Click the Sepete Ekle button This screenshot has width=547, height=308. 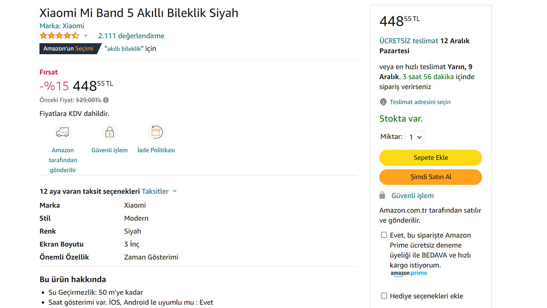click(x=430, y=157)
